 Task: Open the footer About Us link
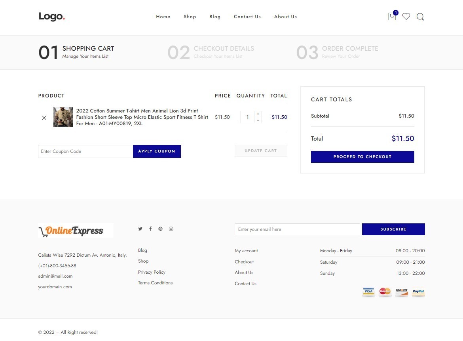(x=244, y=272)
